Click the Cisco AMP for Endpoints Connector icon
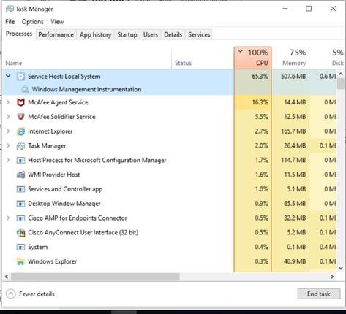This screenshot has width=346, height=314. 20,218
